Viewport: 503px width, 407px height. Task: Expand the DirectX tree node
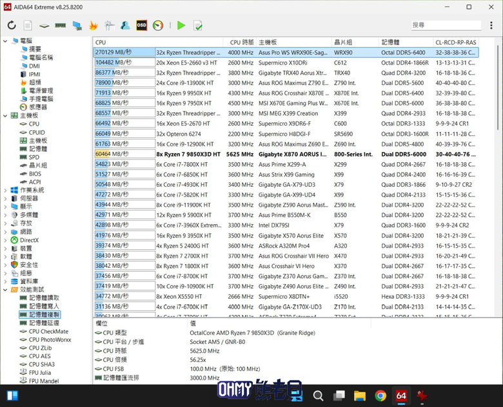click(x=5, y=240)
